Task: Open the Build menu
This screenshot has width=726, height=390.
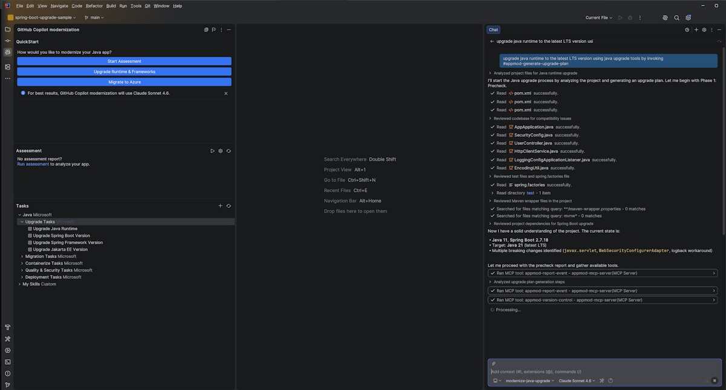Action: 111,5
